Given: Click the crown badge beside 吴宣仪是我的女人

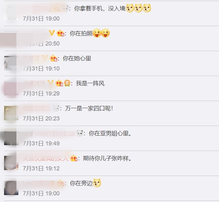Looking at the screenshot, I should tap(74, 158).
